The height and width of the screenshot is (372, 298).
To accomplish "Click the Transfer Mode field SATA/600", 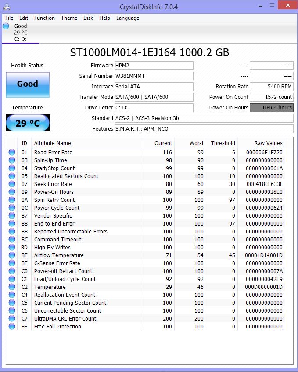I will 154,97.
